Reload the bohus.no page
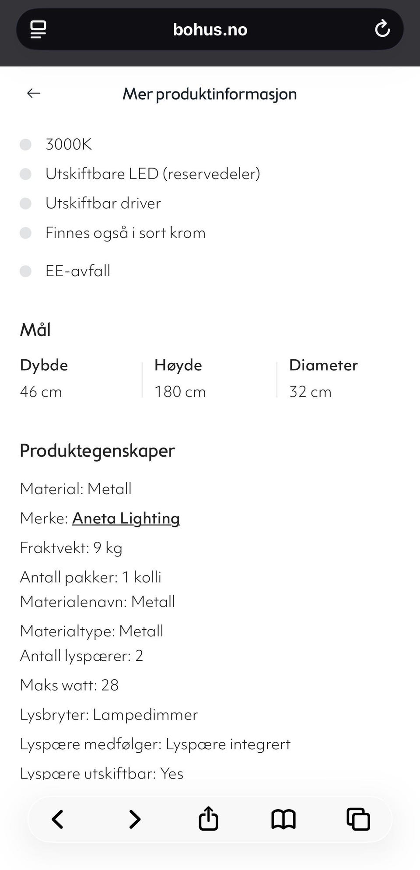The width and height of the screenshot is (420, 870). click(x=382, y=29)
